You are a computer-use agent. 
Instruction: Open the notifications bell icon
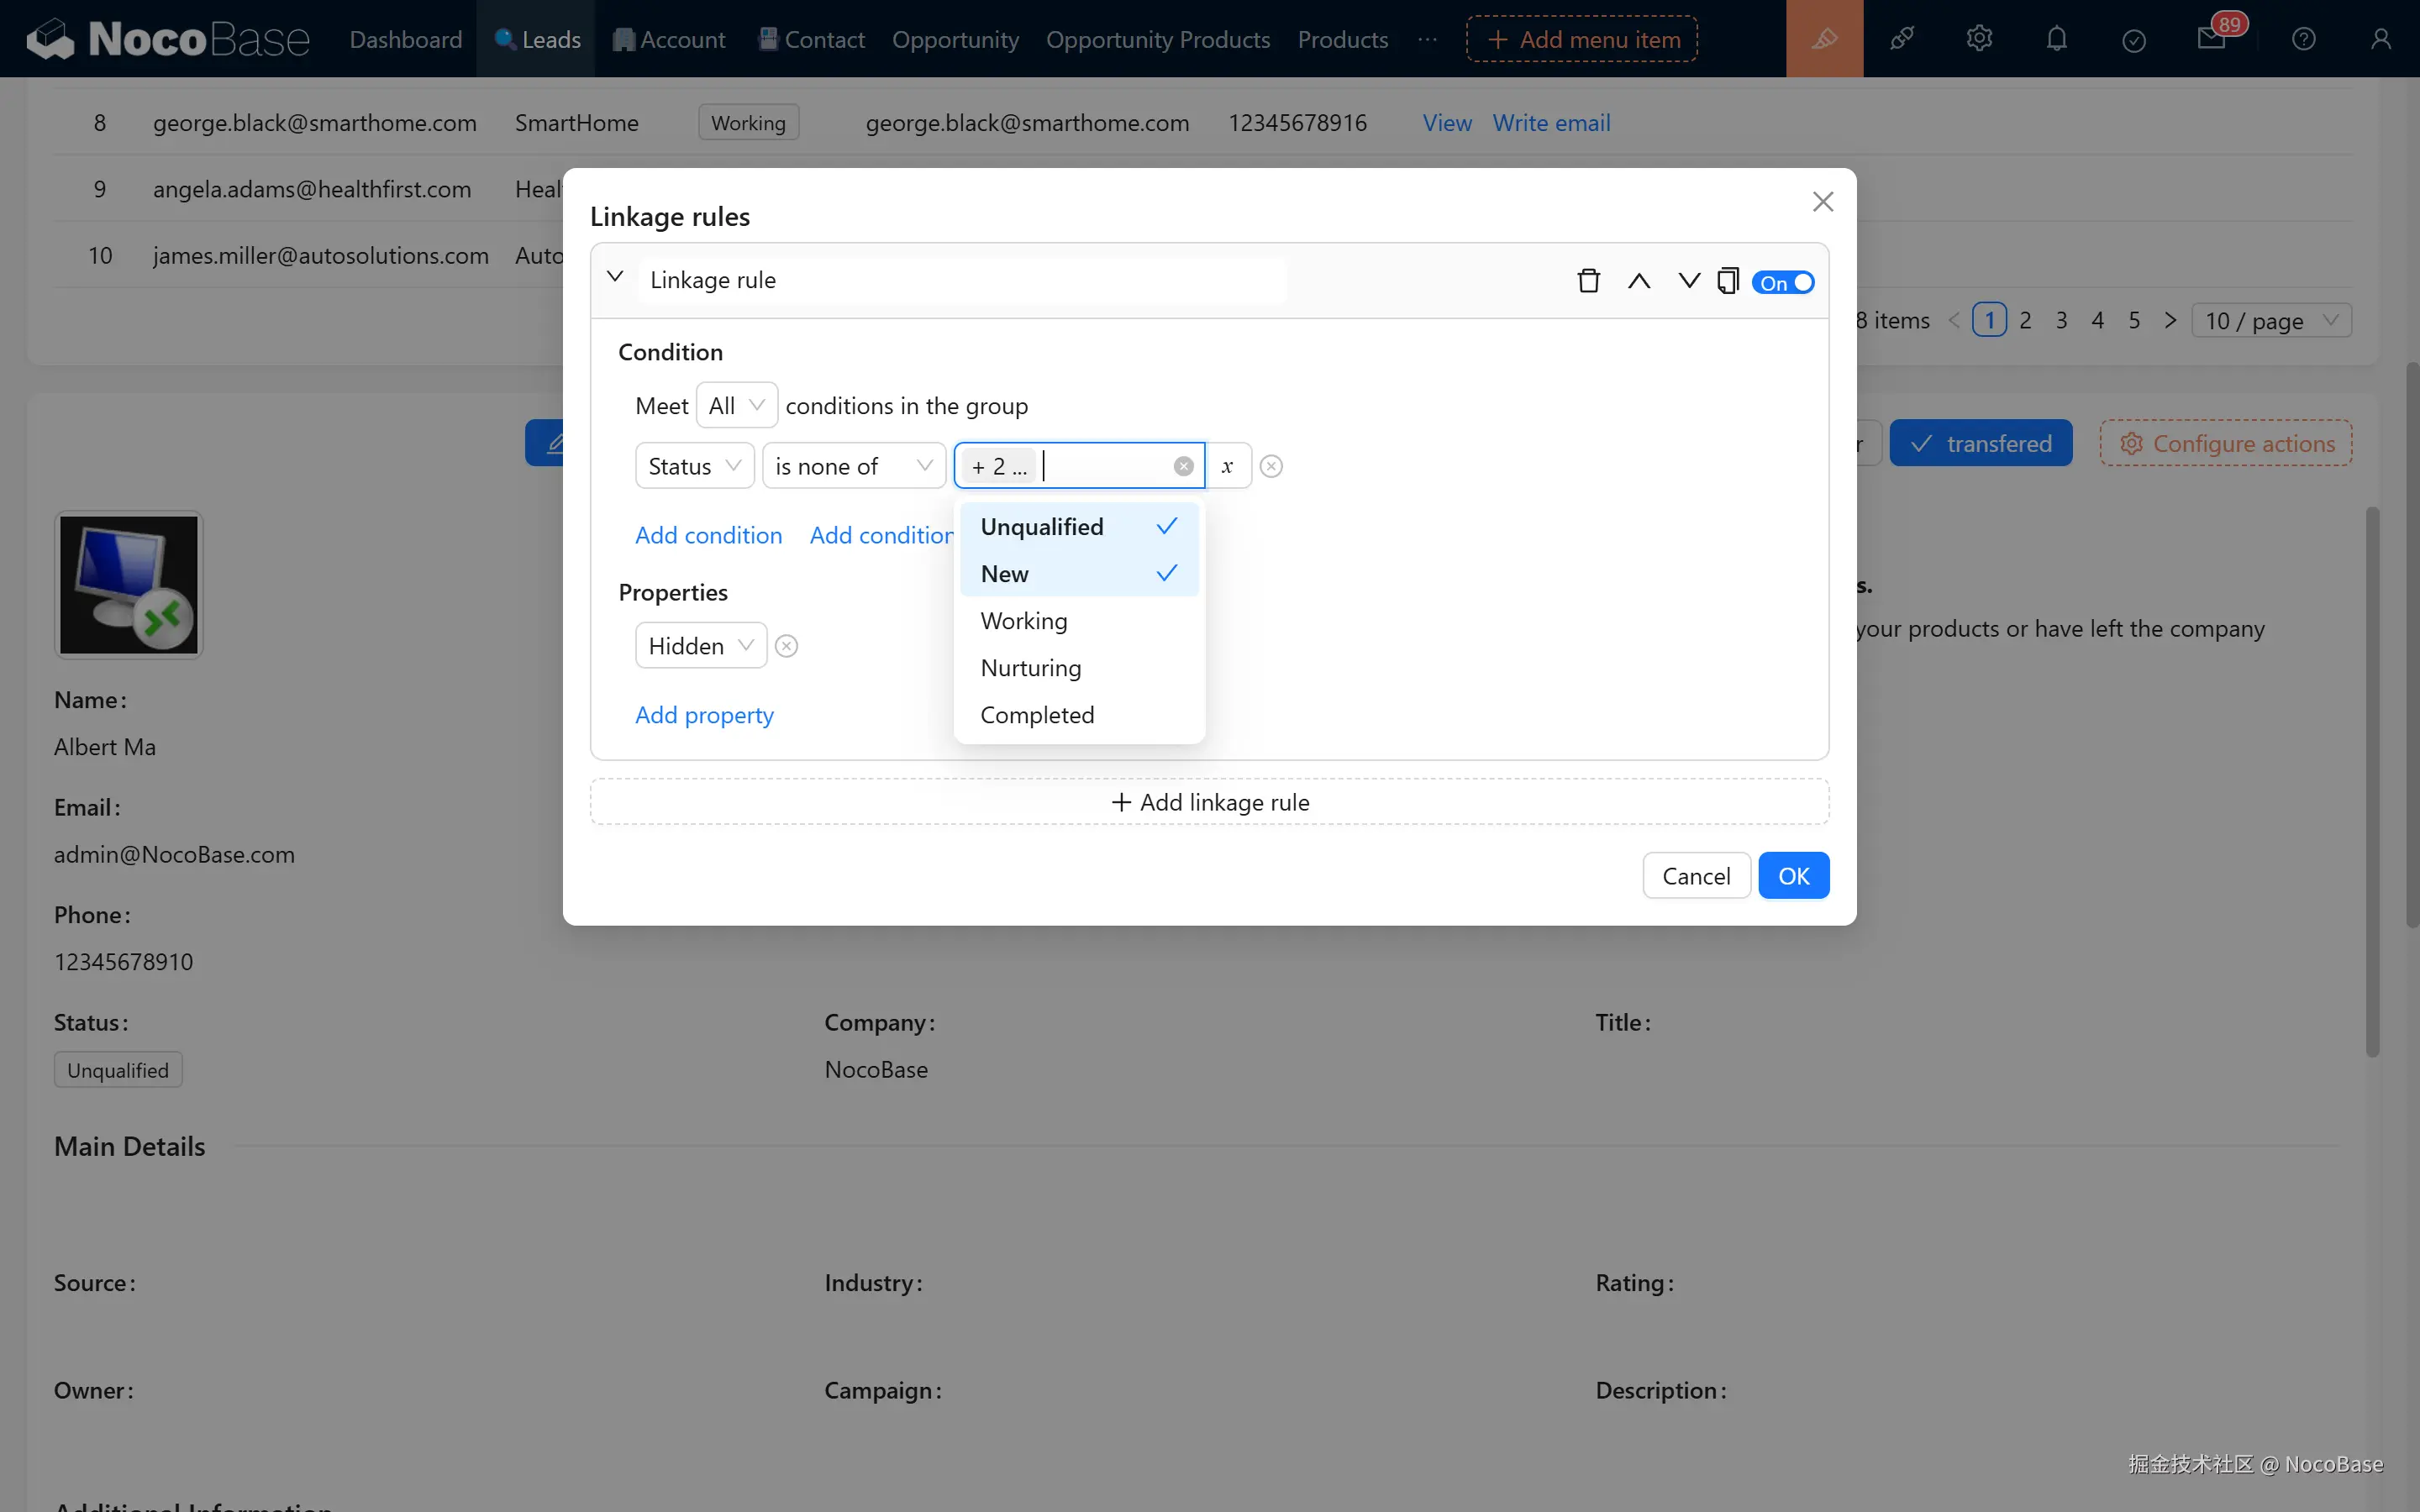click(x=2056, y=39)
